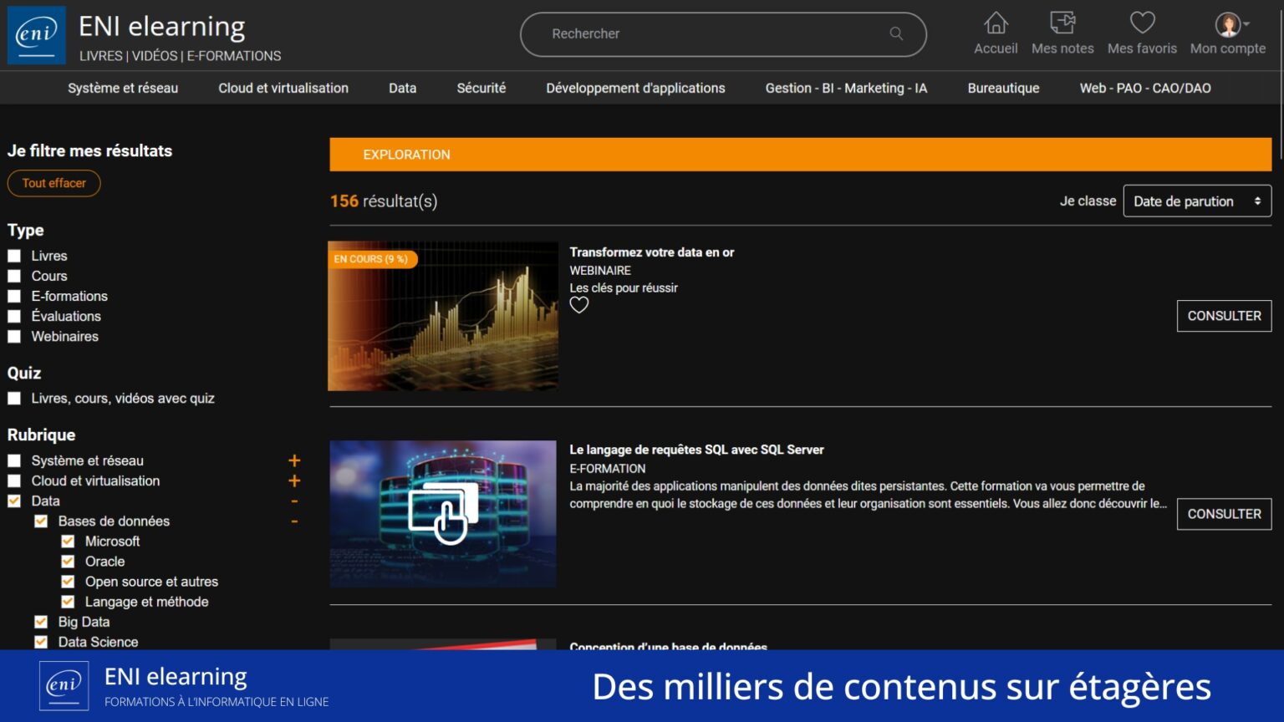Open the Date de parution sort dropdown
This screenshot has width=1284, height=722.
(x=1197, y=201)
